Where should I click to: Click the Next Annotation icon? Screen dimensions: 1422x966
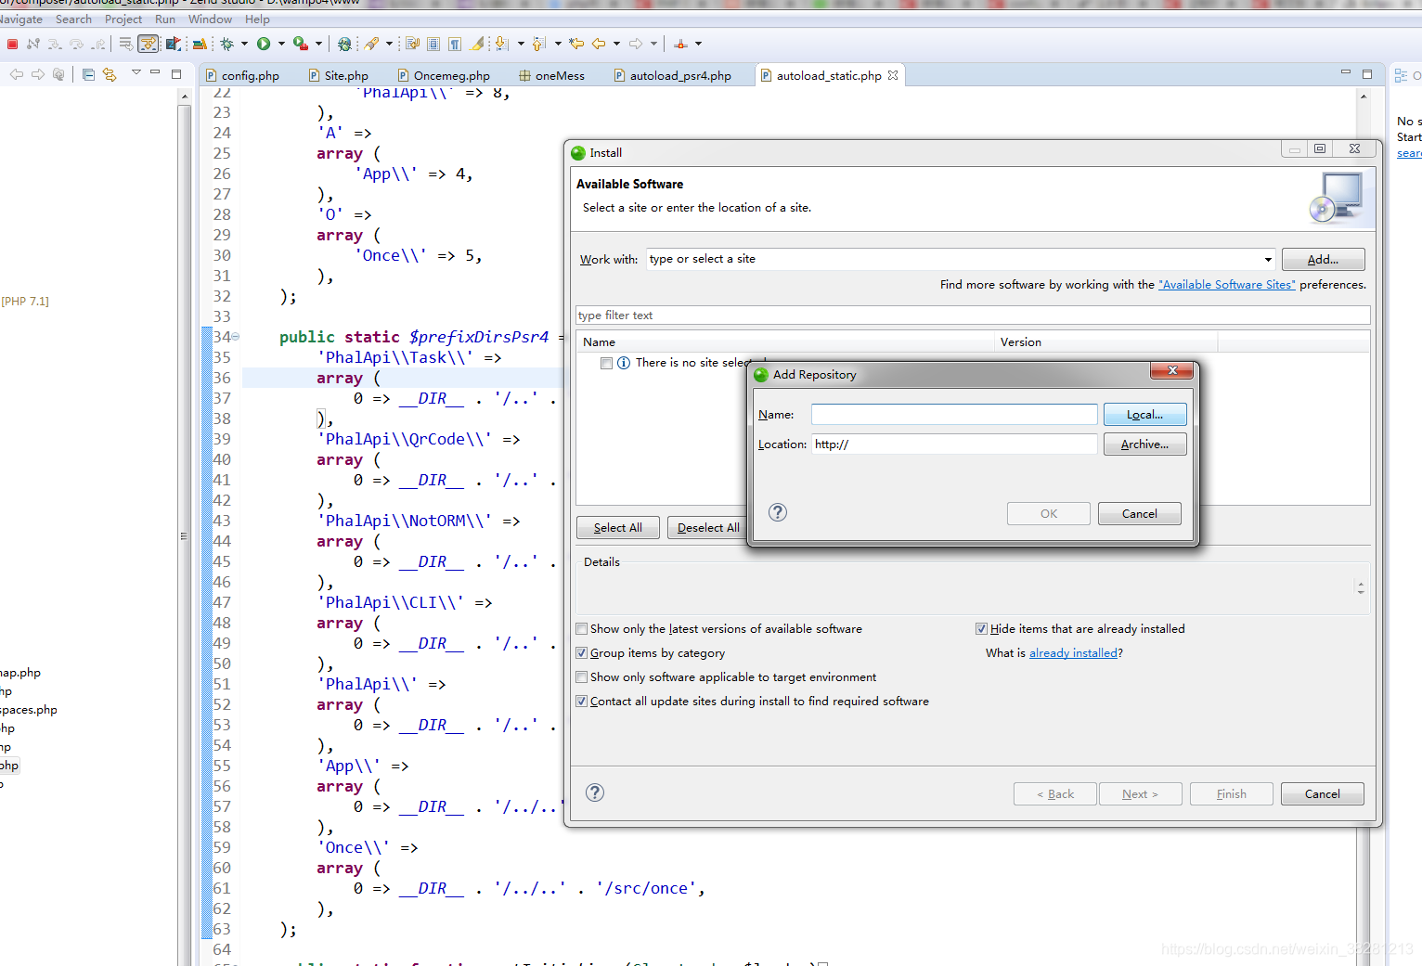pyautogui.click(x=501, y=44)
